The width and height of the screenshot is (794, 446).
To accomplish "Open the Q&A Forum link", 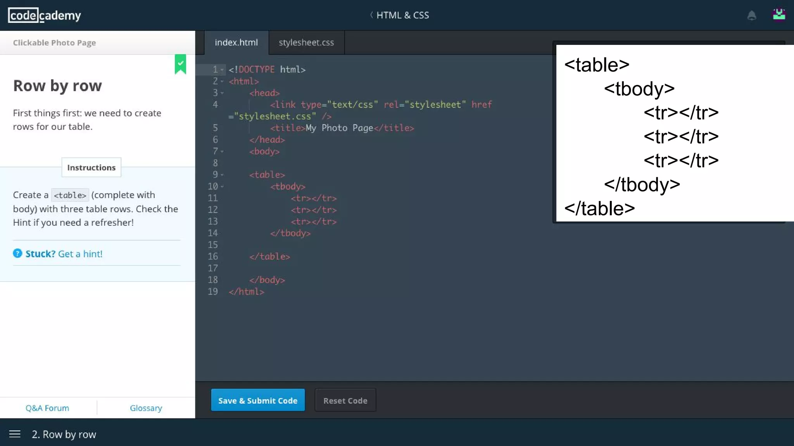I will pos(47,408).
